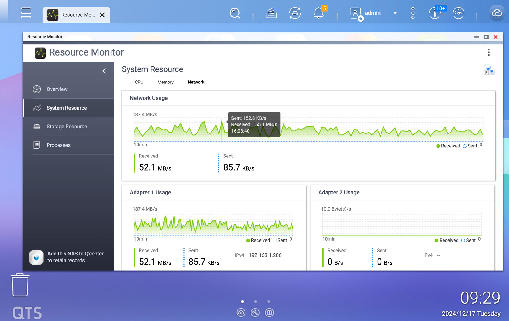The height and width of the screenshot is (321, 509).
Task: Click the pin-to-desktop shortcut icon beside System Resource
Action: 489,70
